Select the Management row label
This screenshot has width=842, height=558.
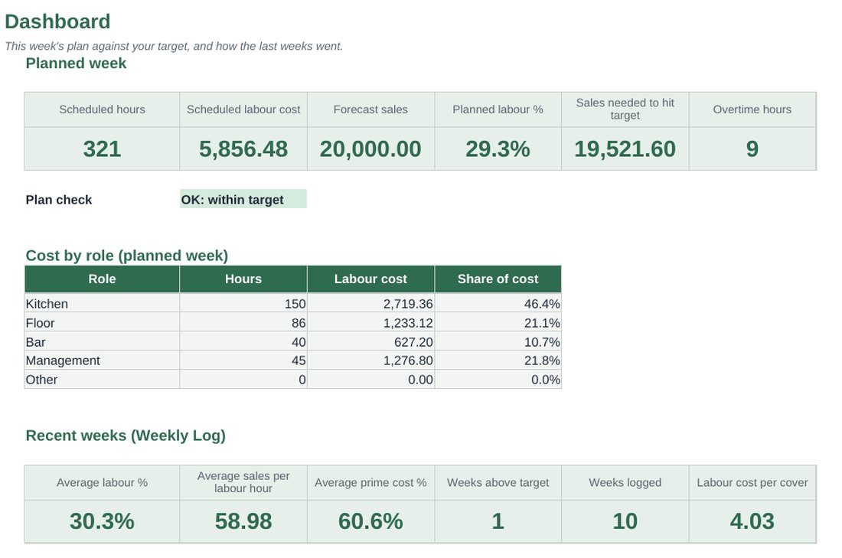(63, 361)
